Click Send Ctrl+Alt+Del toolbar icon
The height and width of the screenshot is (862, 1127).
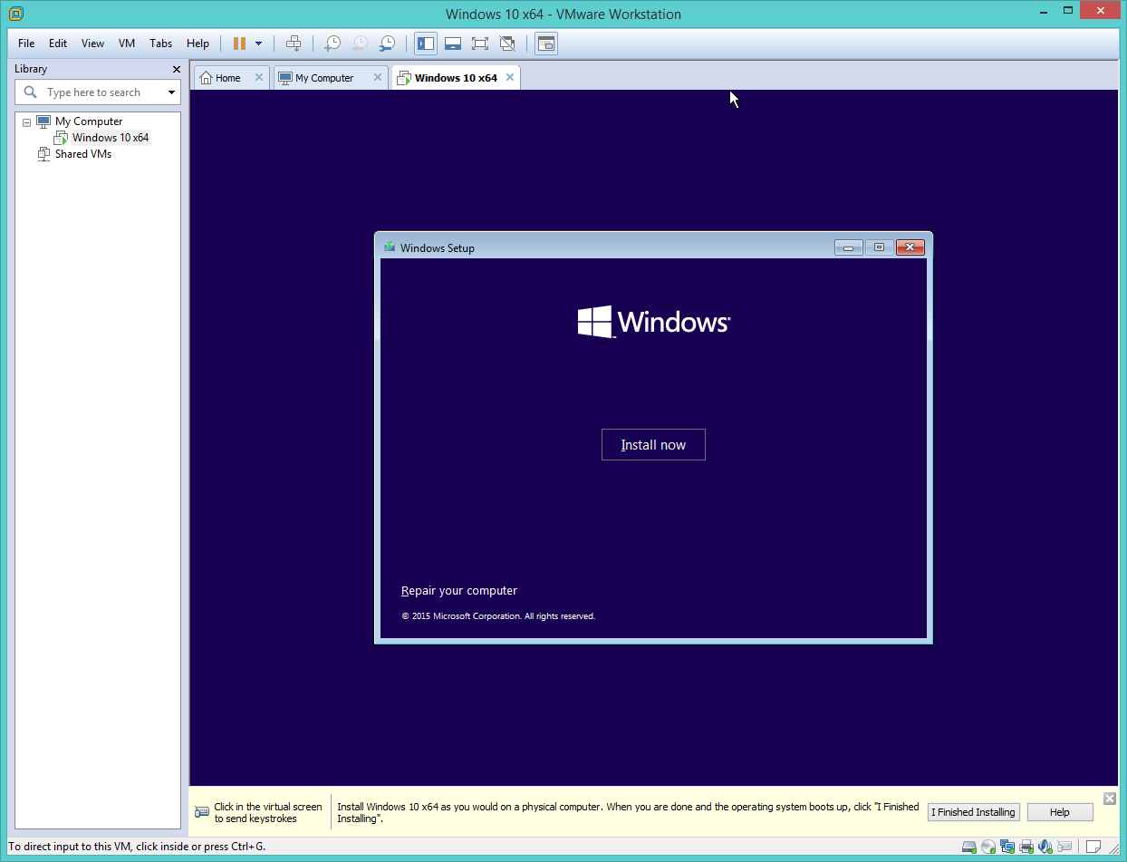294,44
